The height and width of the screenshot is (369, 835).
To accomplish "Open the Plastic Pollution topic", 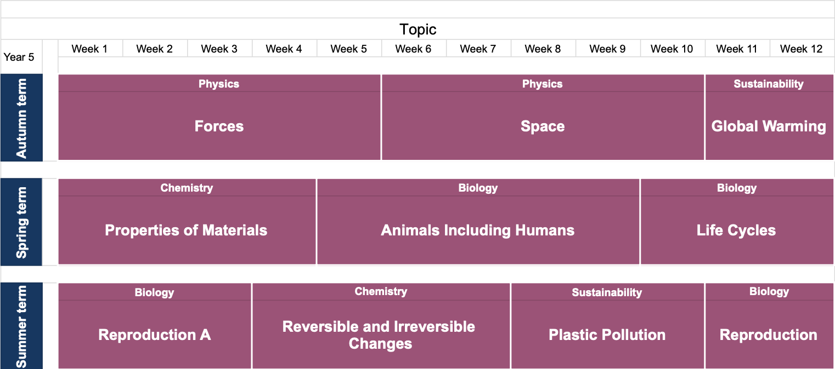I will click(x=607, y=335).
